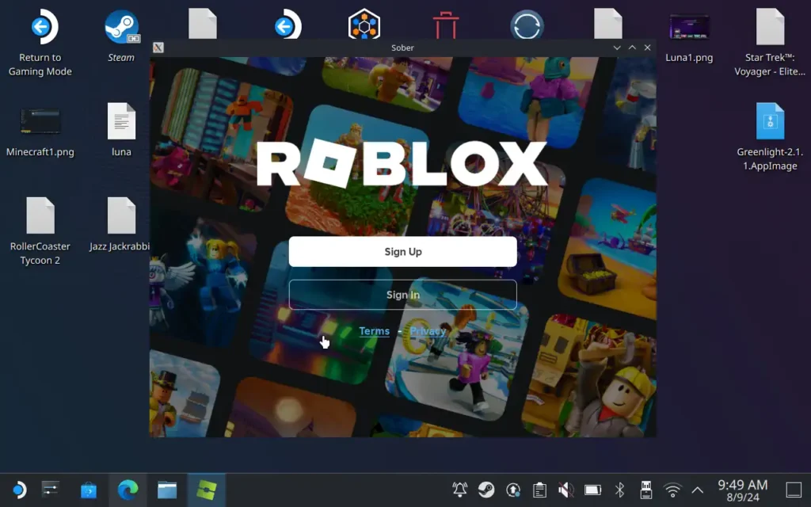The width and height of the screenshot is (811, 507).
Task: Click the Sign Up button
Action: pyautogui.click(x=402, y=252)
